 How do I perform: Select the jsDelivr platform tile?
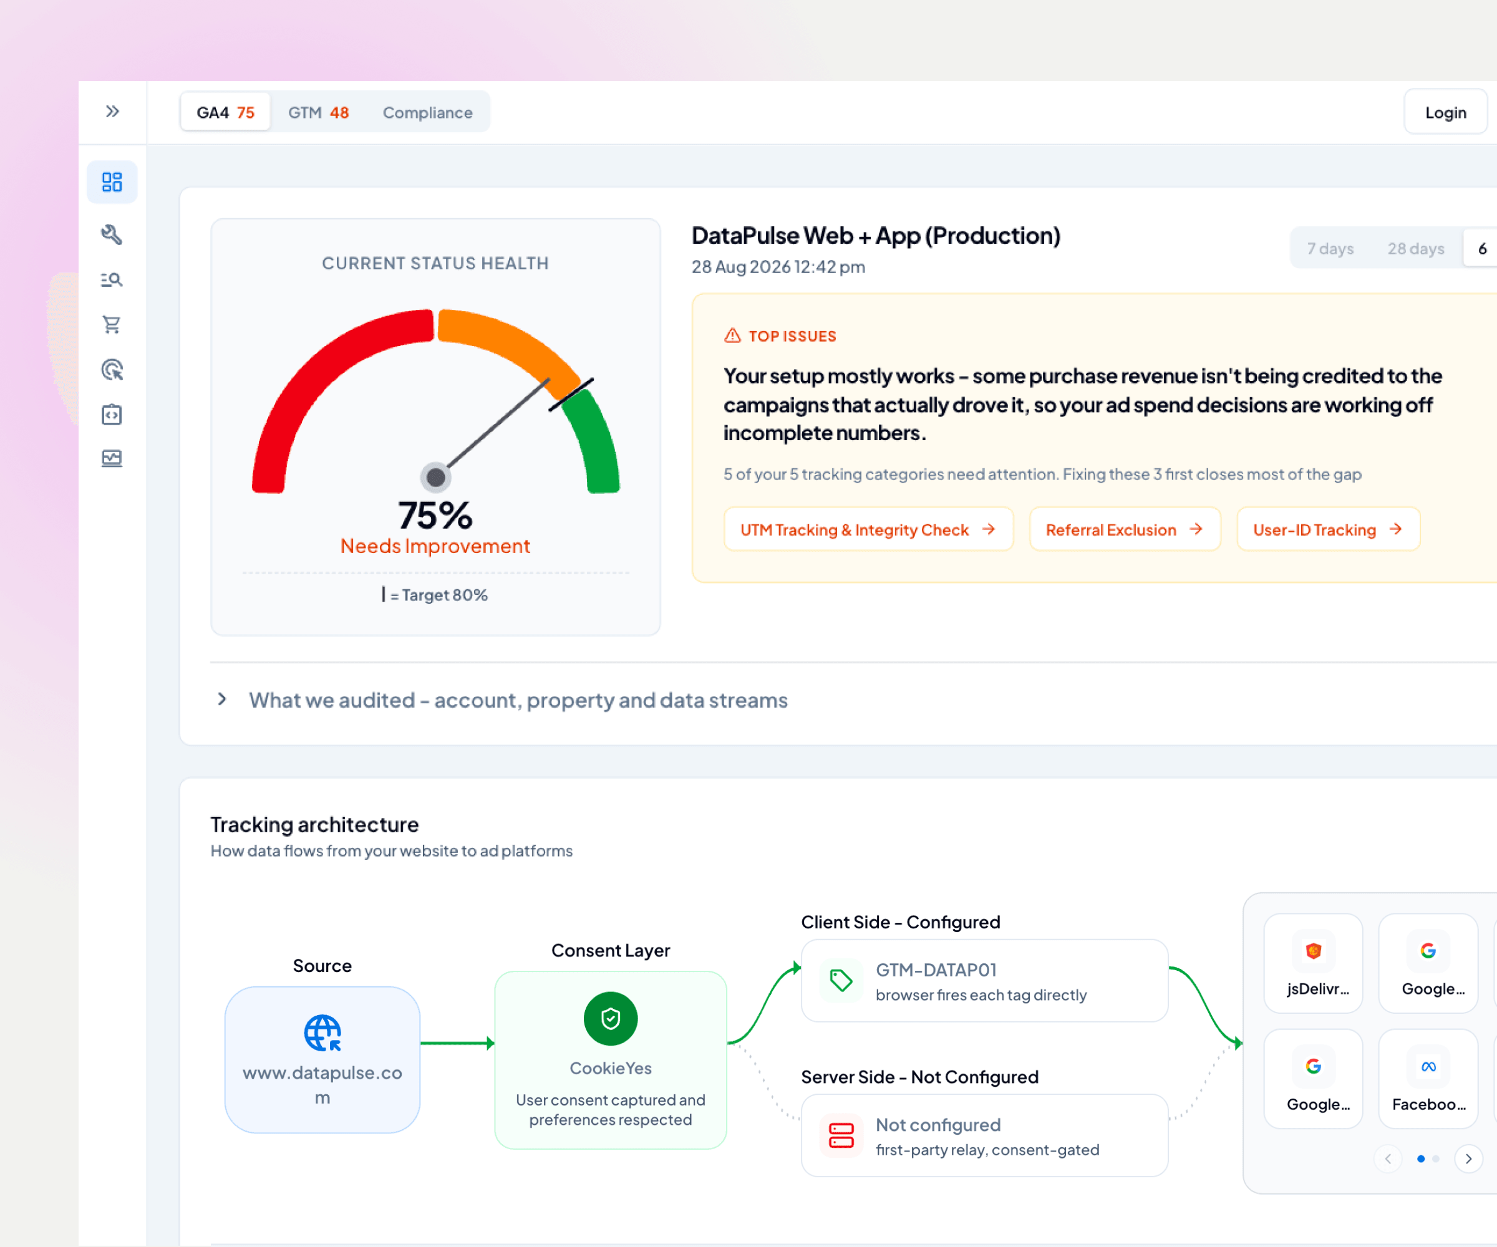pos(1313,963)
